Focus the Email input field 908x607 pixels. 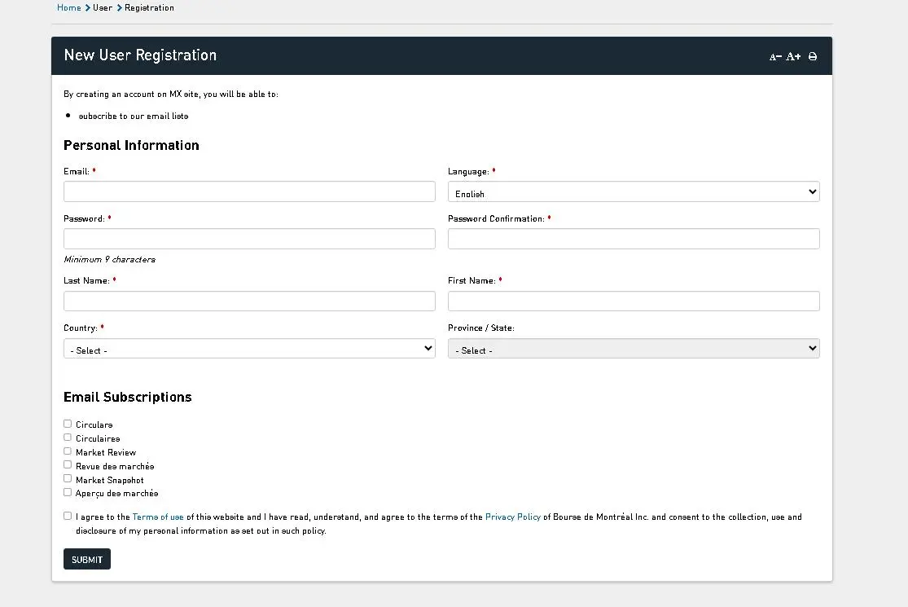point(249,191)
